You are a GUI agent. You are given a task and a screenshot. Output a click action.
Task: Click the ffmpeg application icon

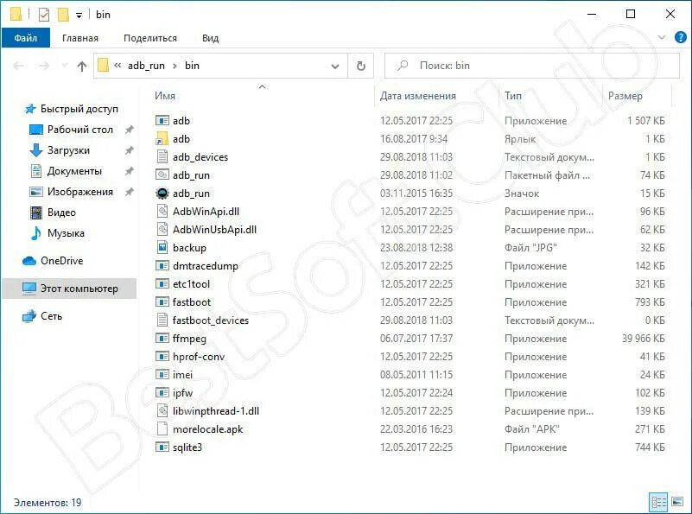click(162, 338)
